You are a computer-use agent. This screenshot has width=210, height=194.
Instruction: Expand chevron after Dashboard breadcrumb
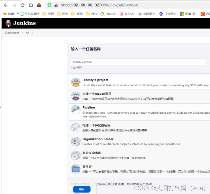point(22,32)
